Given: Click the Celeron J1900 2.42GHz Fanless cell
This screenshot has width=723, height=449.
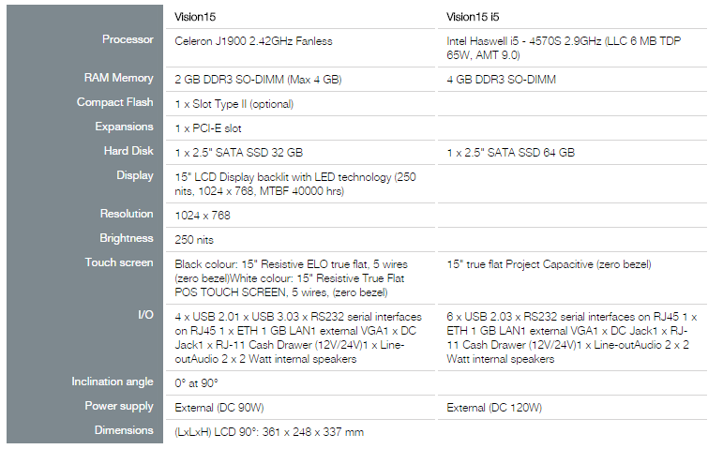Looking at the screenshot, I should pyautogui.click(x=253, y=41).
